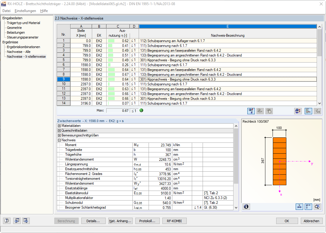Click the Details... button

[x=93, y=221]
